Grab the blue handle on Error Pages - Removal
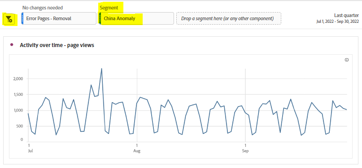Image resolution: width=362 pixels, height=168 pixels. [22, 18]
